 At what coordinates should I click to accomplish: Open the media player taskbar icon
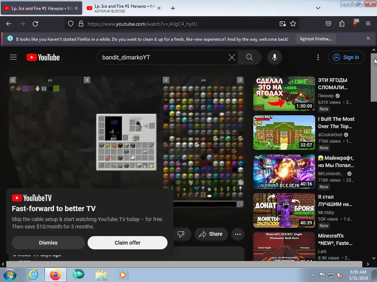click(x=124, y=275)
